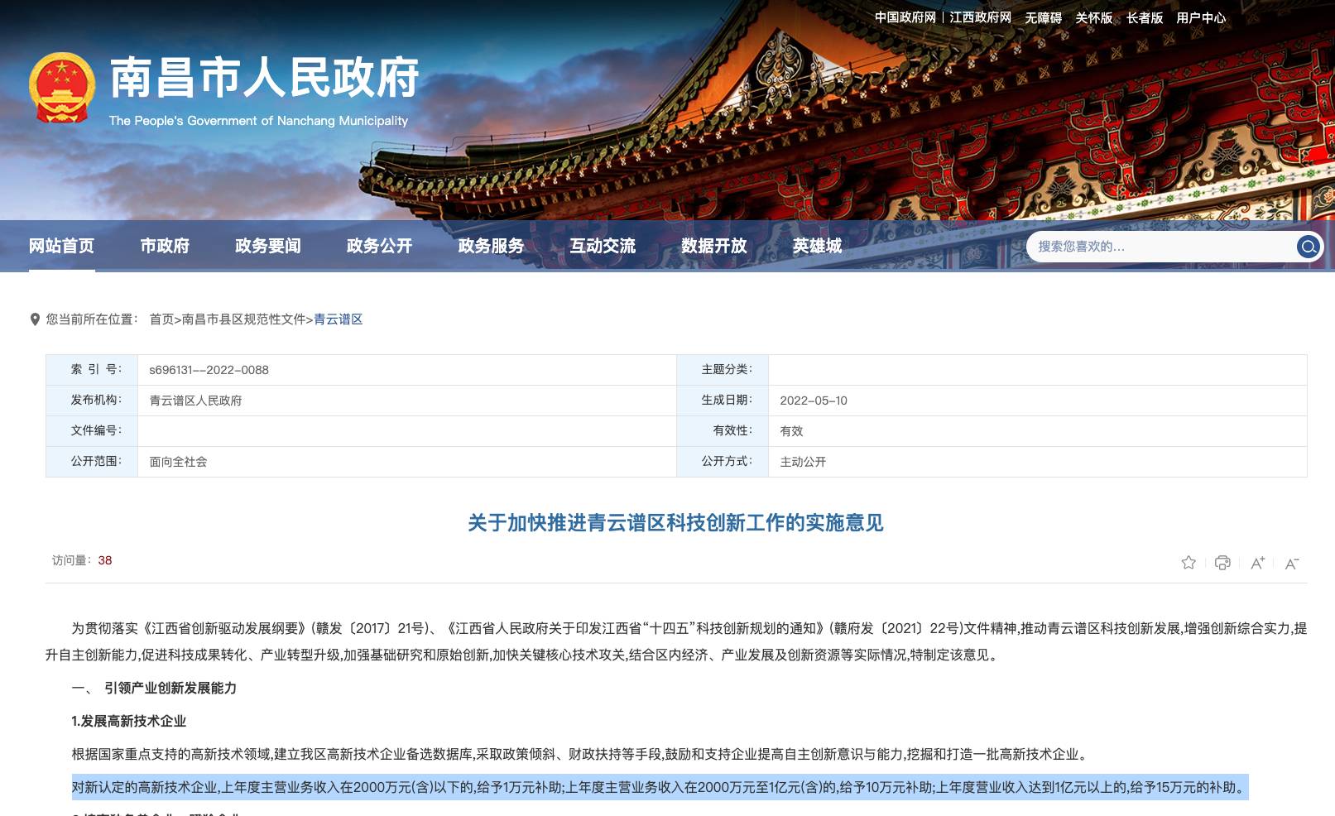Click the 生成日期 label cell
The image size is (1335, 816).
click(x=723, y=401)
